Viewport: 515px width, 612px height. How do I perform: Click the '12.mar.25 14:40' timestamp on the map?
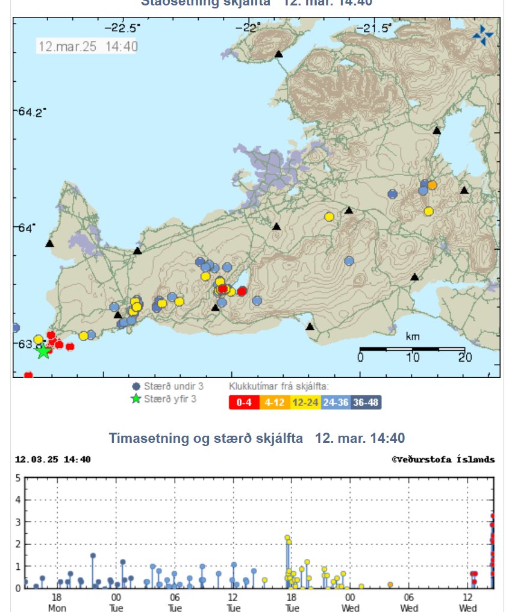click(87, 46)
